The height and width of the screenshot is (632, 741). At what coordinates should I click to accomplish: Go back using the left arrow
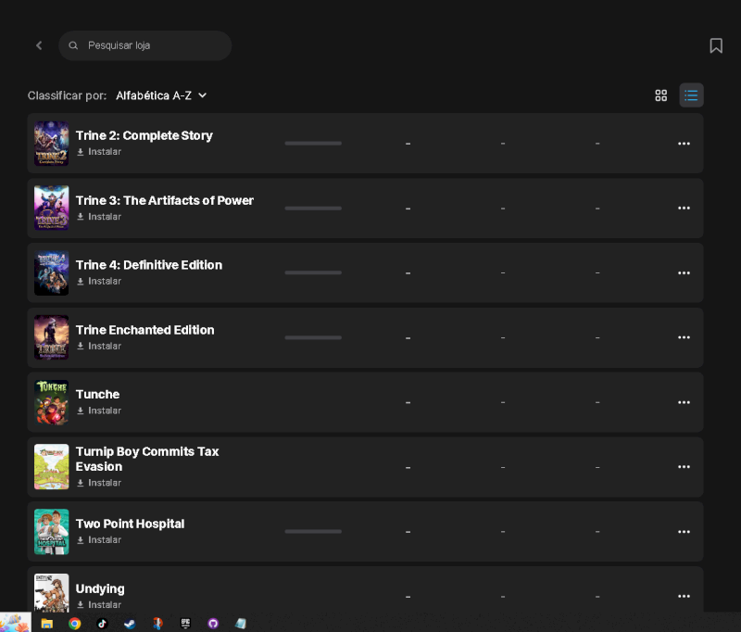[39, 45]
